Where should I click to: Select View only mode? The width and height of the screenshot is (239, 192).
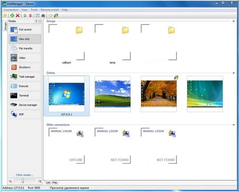pos(25,39)
